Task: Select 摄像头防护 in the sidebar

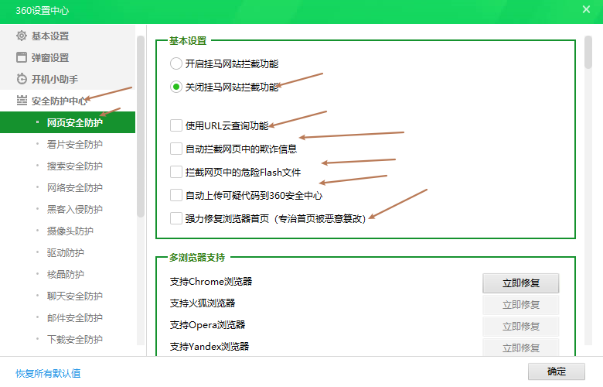Action: pos(70,231)
